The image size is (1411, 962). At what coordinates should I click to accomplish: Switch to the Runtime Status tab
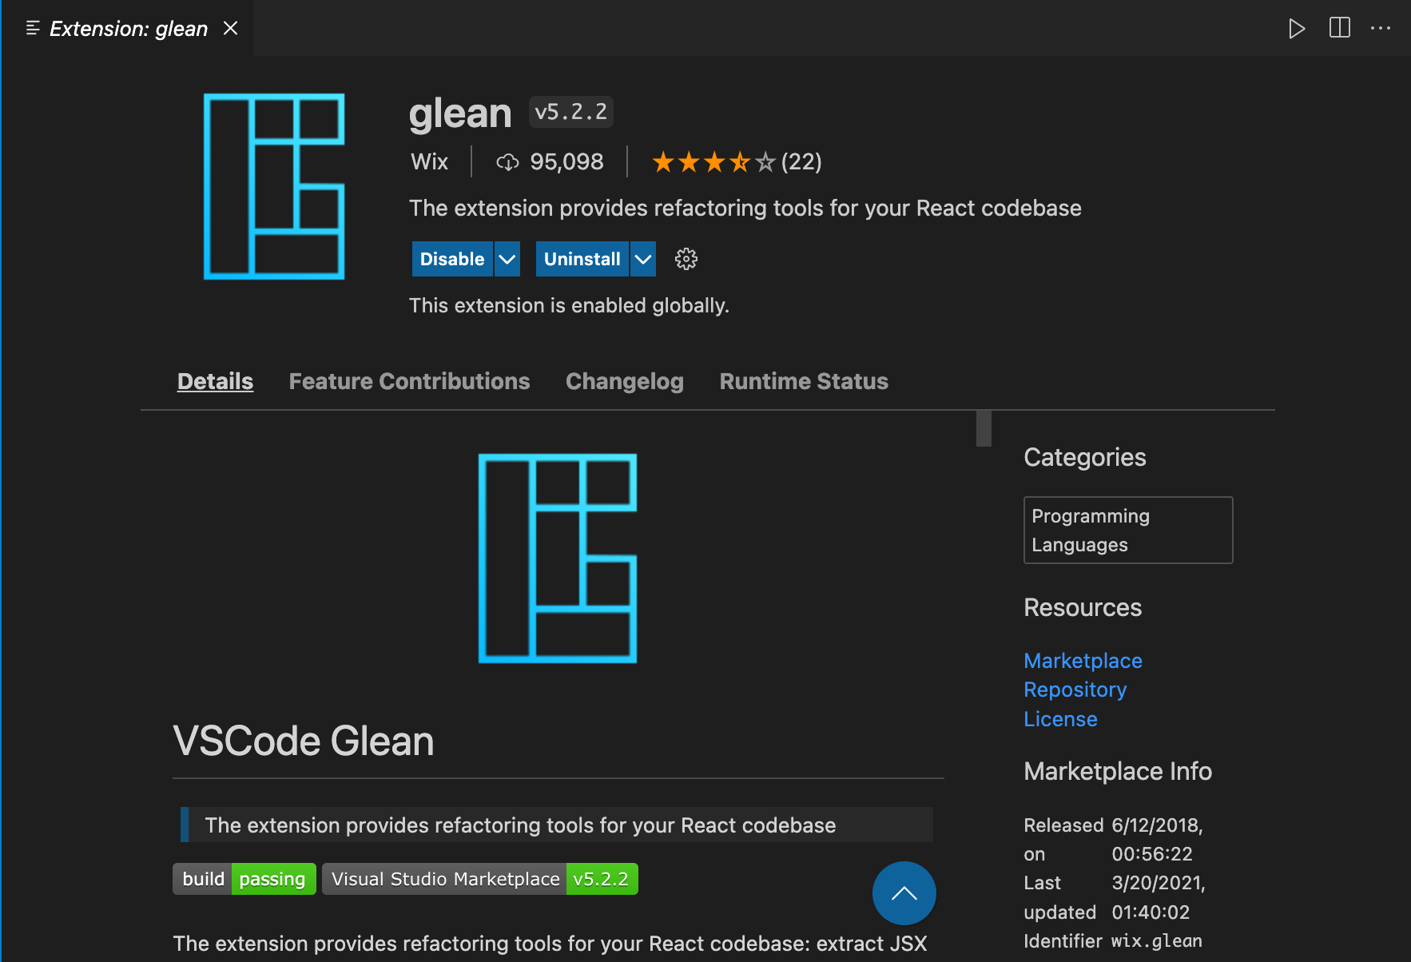coord(804,381)
